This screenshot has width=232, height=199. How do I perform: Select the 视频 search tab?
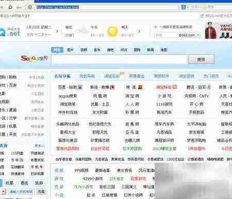(x=84, y=50)
